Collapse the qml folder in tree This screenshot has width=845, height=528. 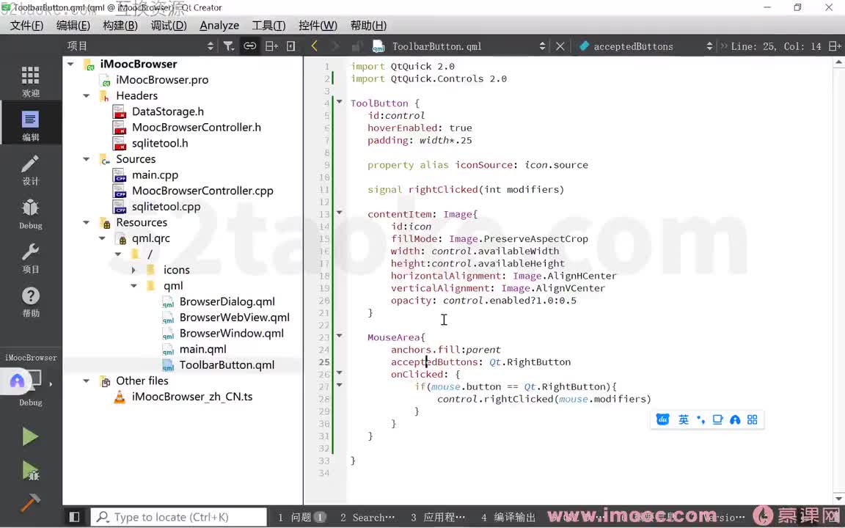pos(133,286)
